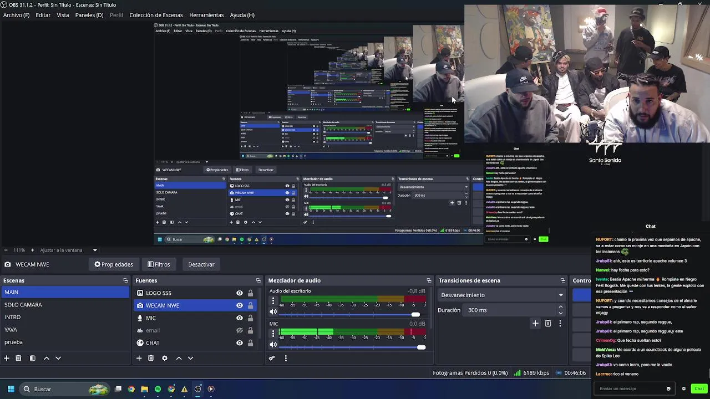Hide the CHAT source
Screen dimensions: 710x399
[240, 343]
